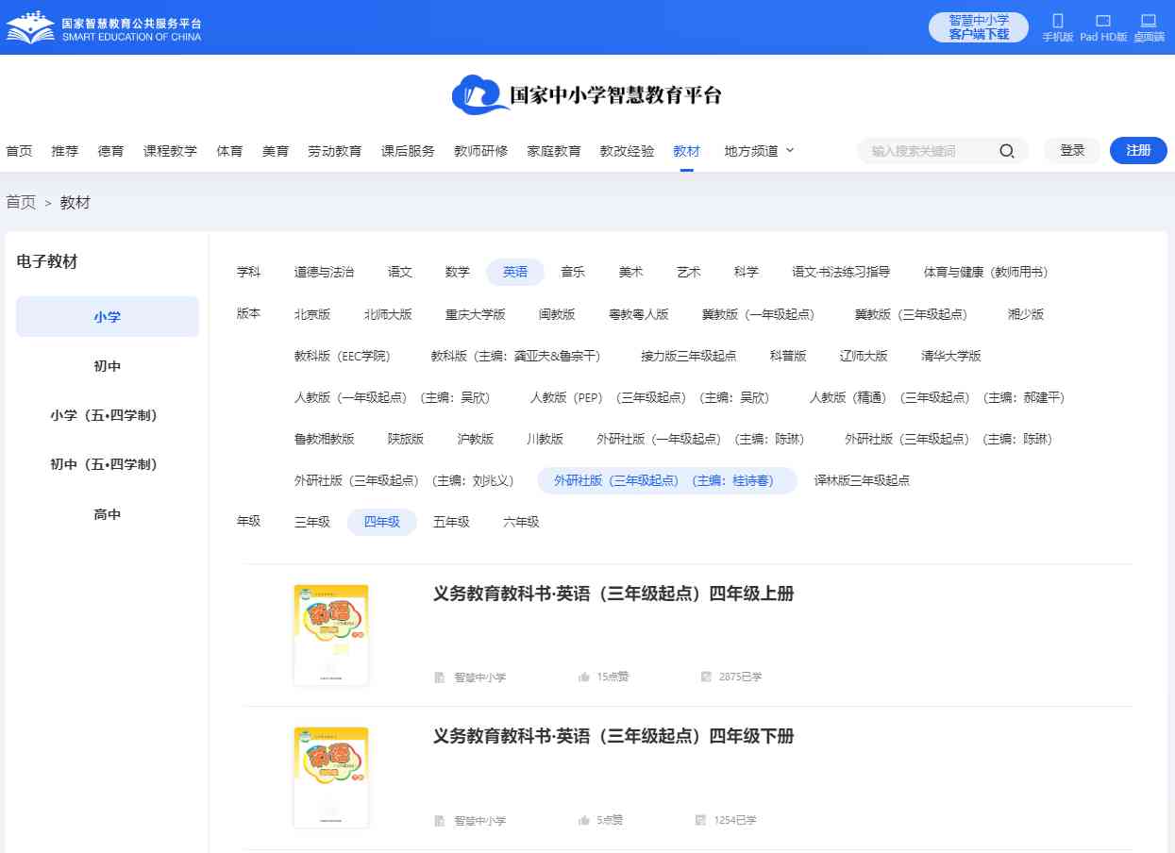Select 初中（五•四学制） in the sidebar
Screen dimensions: 1175x853
[108, 464]
